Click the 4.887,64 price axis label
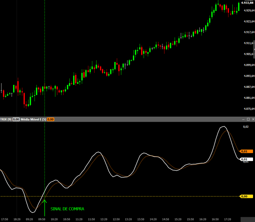 (x=249, y=87)
